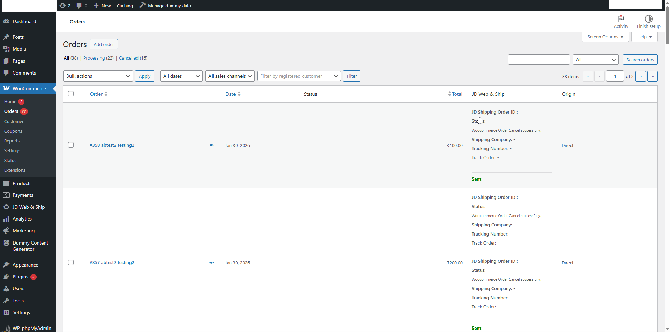Open the search field type dropdown showing All
The image size is (670, 332).
coord(596,60)
